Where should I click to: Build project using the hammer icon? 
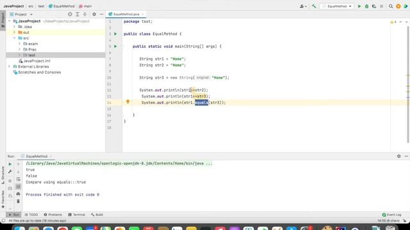(314, 6)
